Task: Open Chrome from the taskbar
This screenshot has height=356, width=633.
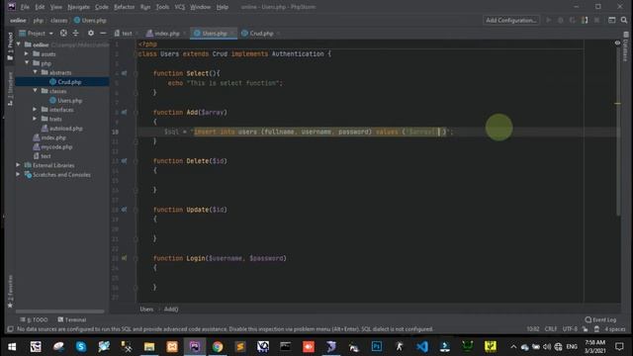Action: [x=218, y=346]
